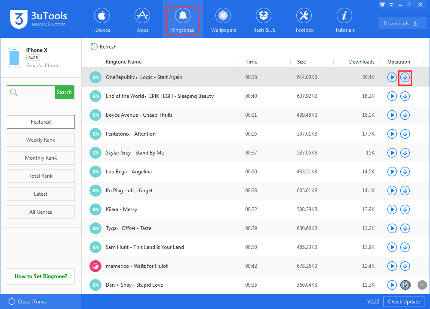This screenshot has width=430, height=309.
Task: Click the iPhone X device icon
Action: click(x=15, y=58)
